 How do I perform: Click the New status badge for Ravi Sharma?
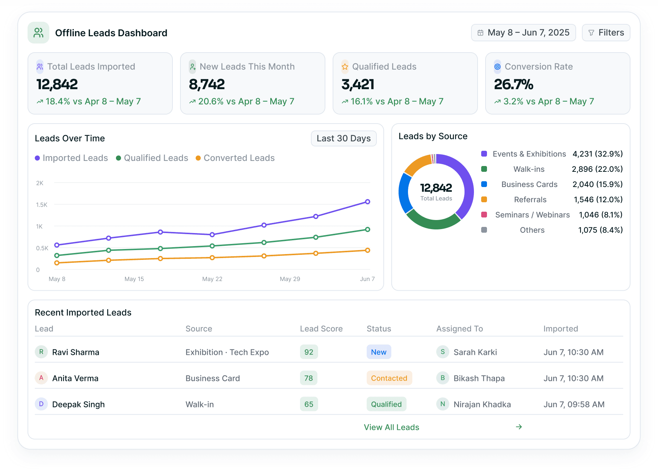point(379,352)
